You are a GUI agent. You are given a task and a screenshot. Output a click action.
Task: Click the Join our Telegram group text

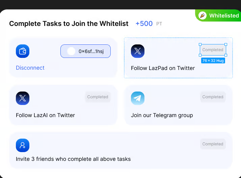[x=162, y=115]
